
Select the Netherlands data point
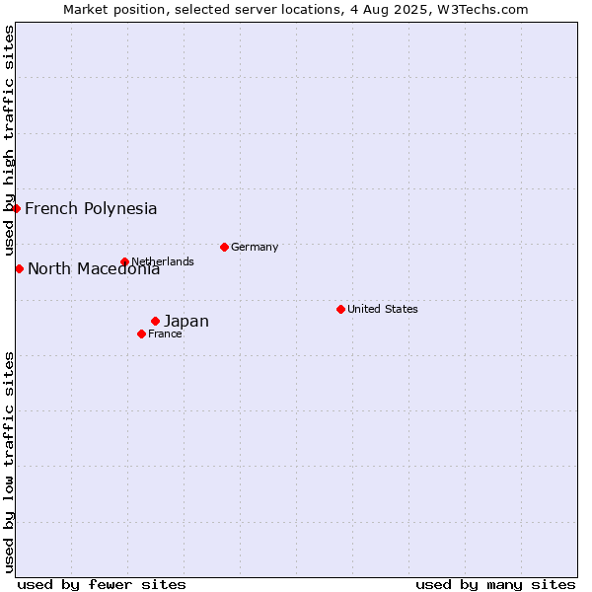tap(125, 261)
